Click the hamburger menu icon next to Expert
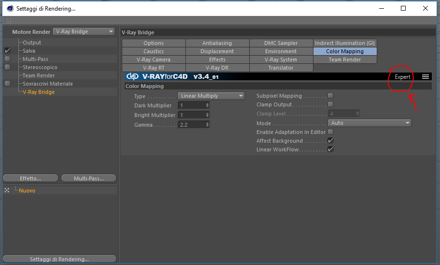 click(426, 77)
